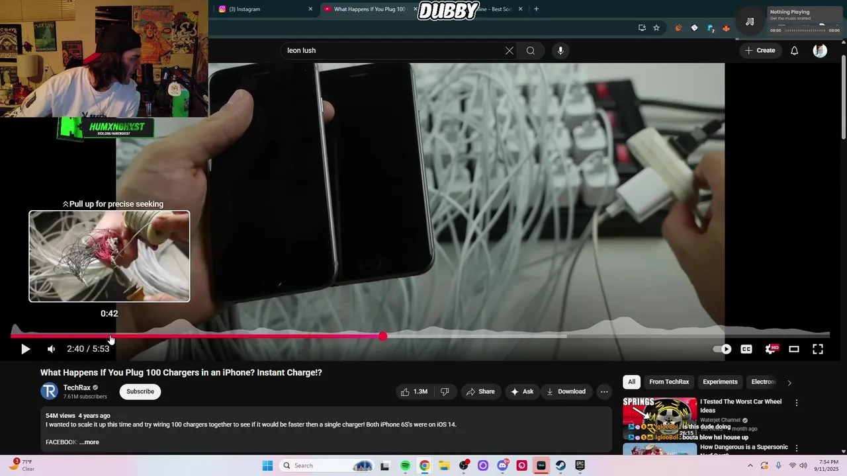Bookmark this page with star icon
This screenshot has width=847, height=476.
656,28
